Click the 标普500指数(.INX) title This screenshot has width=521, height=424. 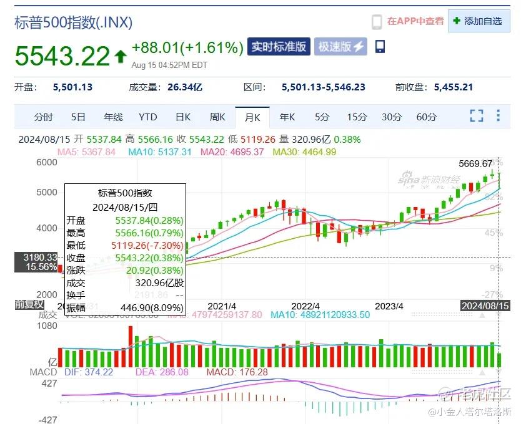74,22
